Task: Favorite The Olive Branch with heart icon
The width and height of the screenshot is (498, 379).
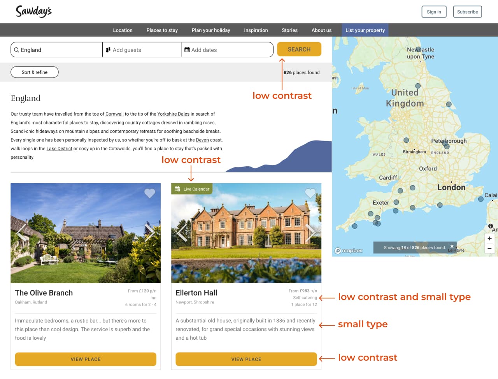Action: (150, 193)
